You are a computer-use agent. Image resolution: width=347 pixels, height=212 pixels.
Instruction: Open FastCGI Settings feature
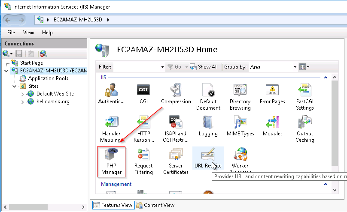(x=305, y=97)
